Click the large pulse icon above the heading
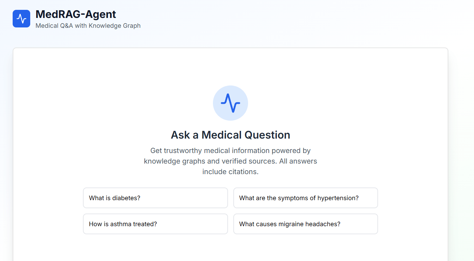 230,103
